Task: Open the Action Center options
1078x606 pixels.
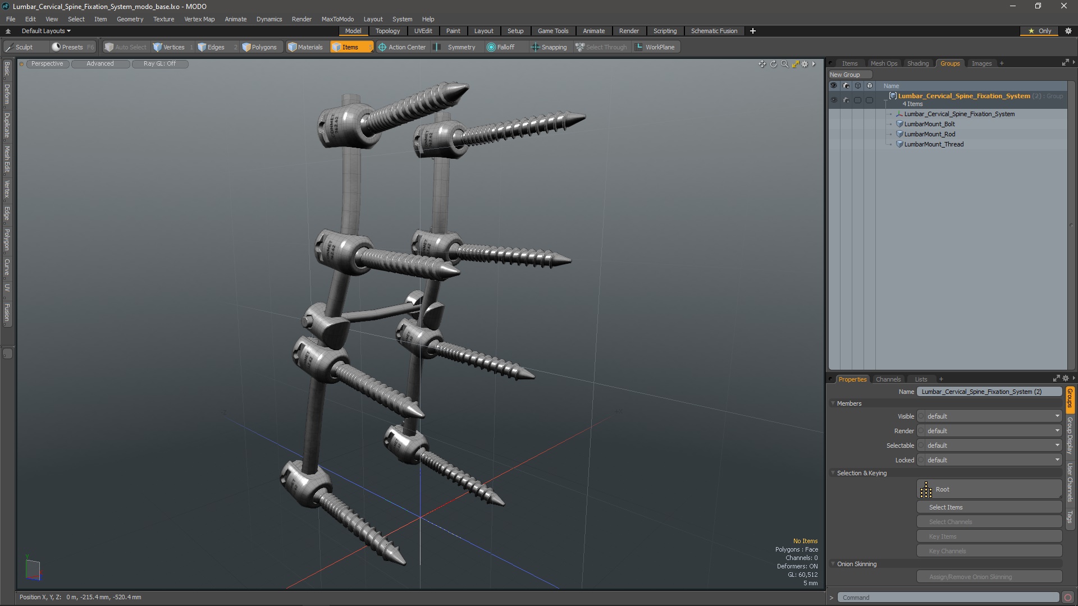Action: pyautogui.click(x=402, y=47)
